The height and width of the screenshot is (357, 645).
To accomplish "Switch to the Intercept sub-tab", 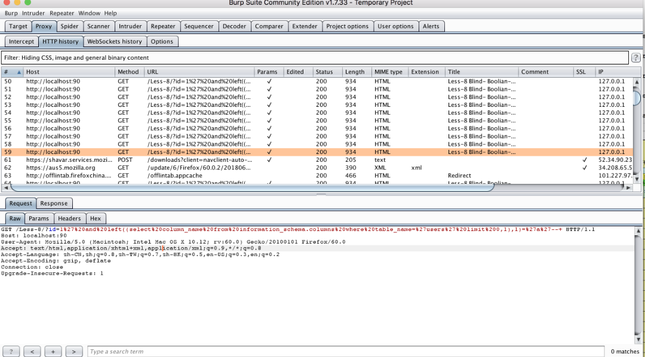I will (x=21, y=42).
